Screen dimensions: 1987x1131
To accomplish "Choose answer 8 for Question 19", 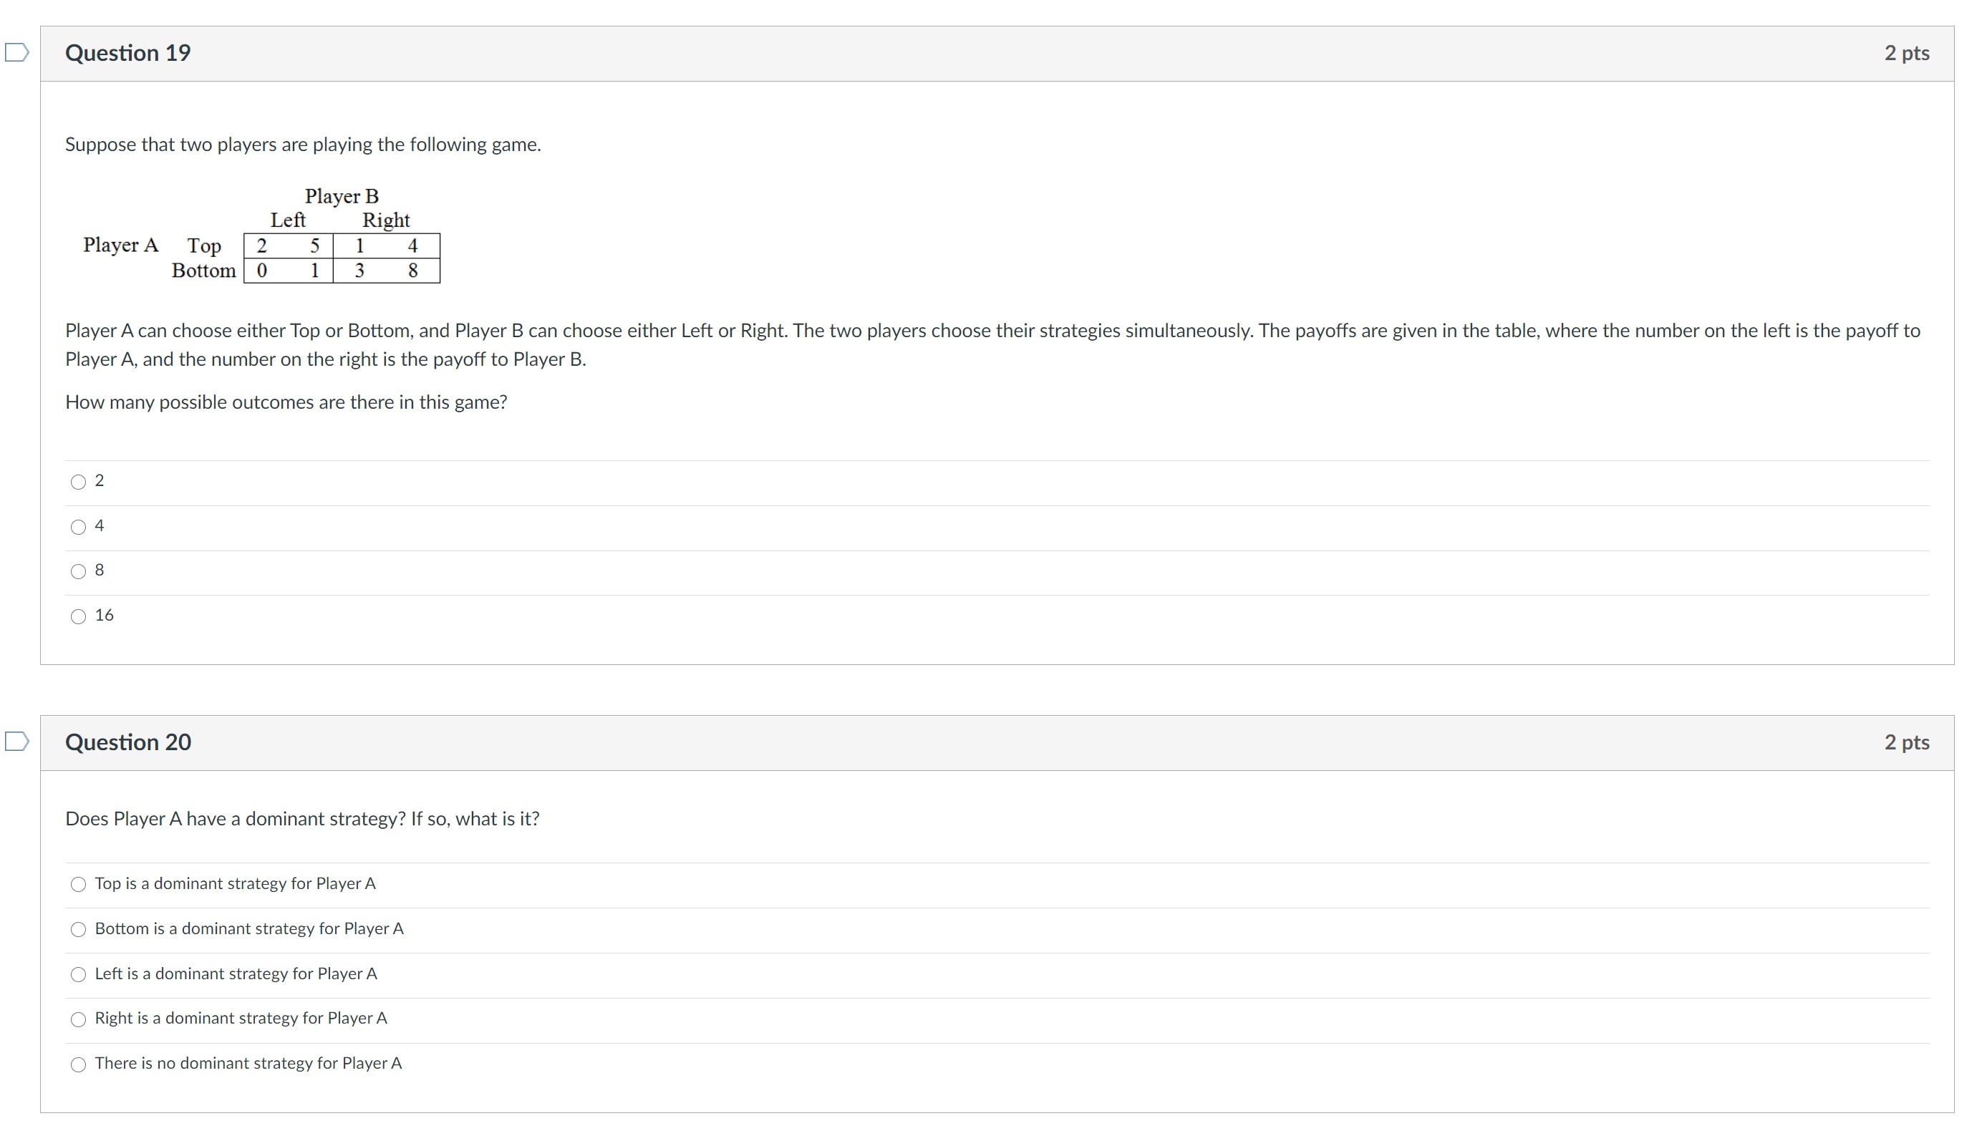I will (79, 572).
